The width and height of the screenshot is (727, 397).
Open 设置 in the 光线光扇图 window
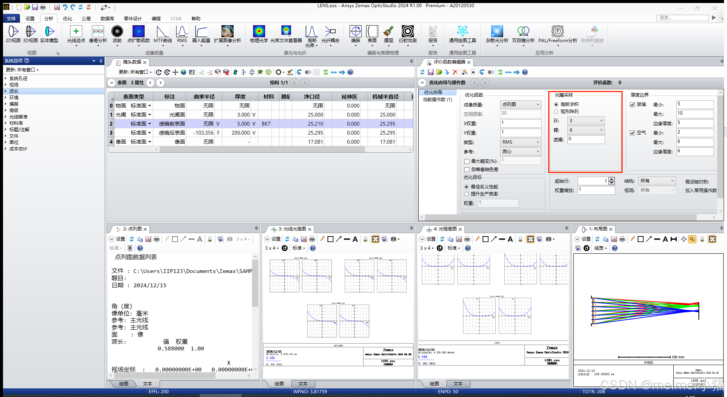coord(273,239)
